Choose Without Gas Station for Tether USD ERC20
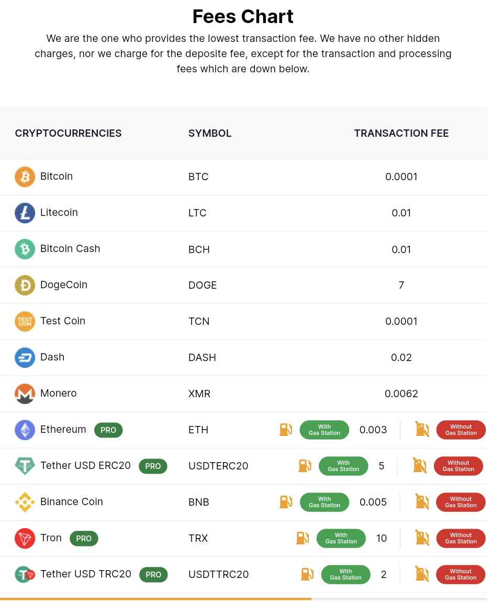Image resolution: width=492 pixels, height=601 pixels. [x=458, y=466]
